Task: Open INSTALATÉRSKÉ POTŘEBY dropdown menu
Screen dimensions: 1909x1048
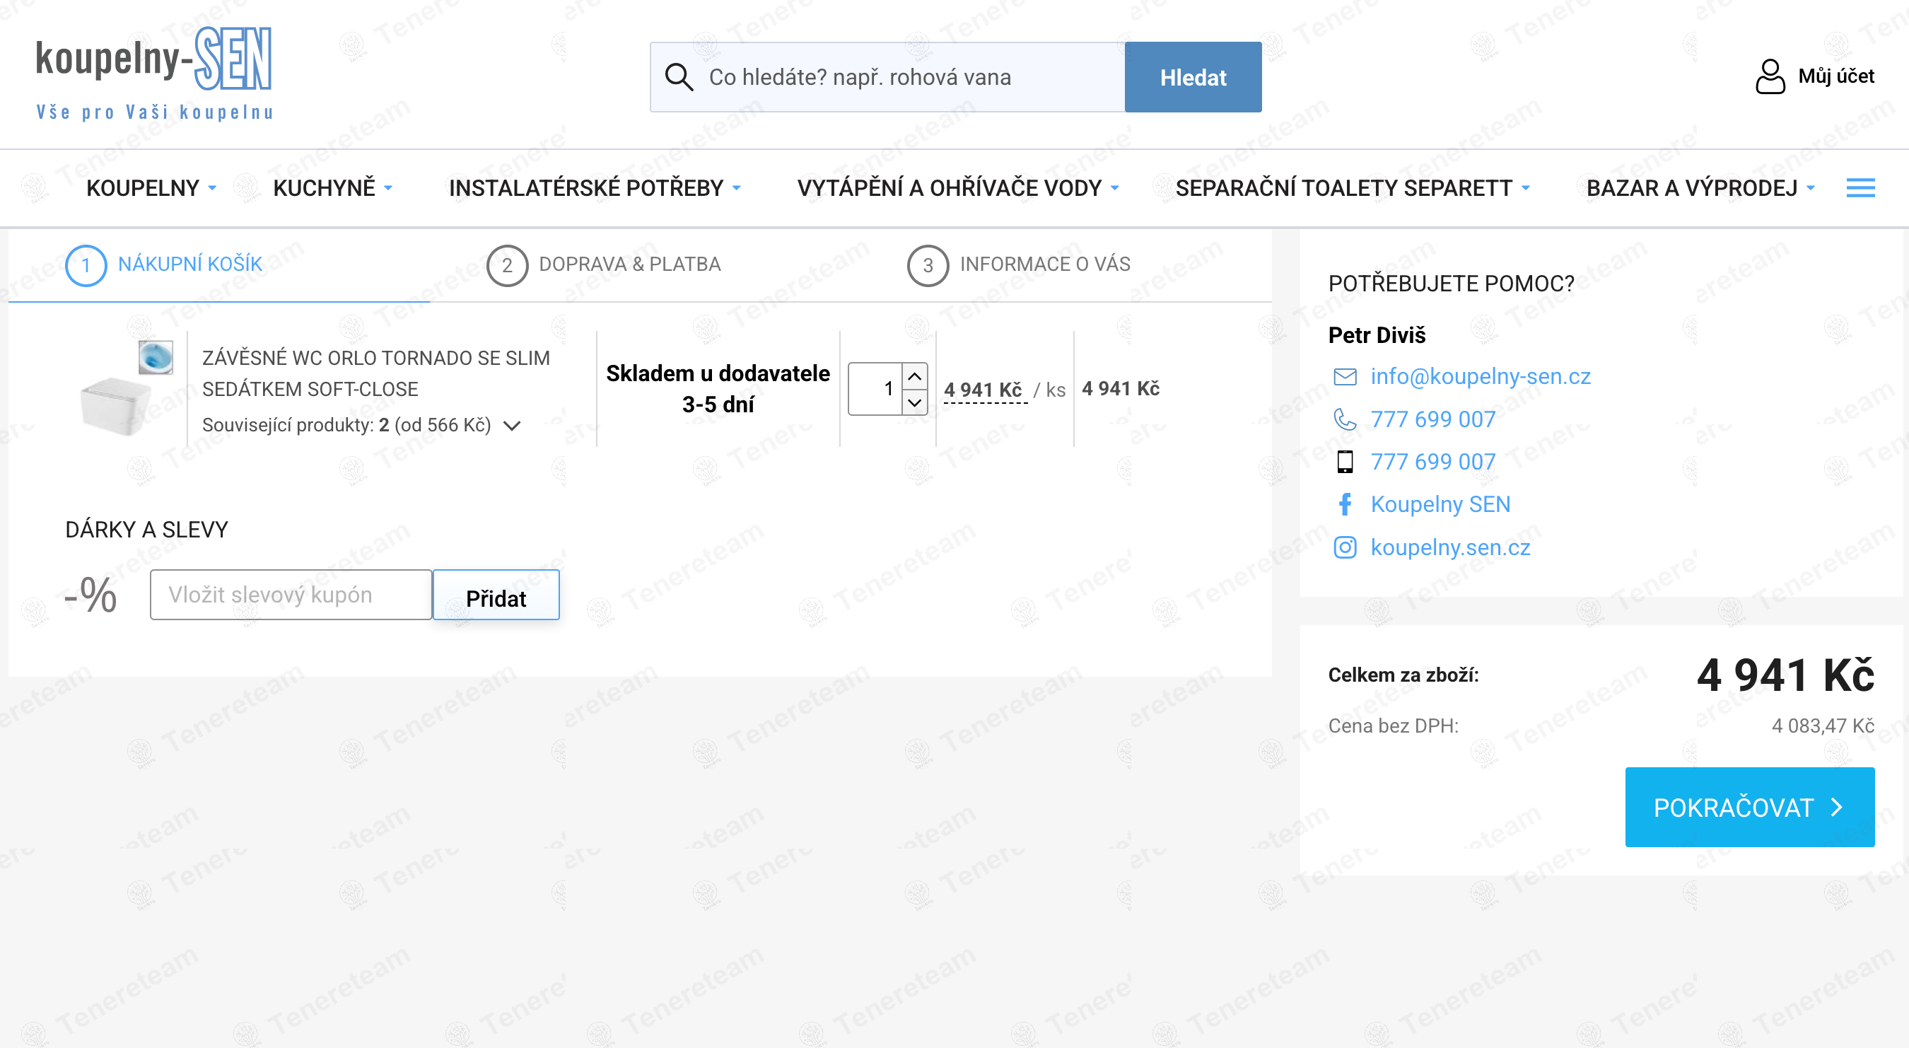Action: pos(595,187)
